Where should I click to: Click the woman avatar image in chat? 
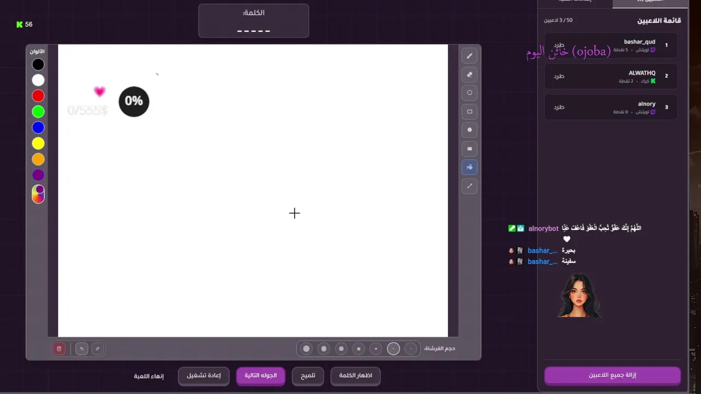[579, 295]
